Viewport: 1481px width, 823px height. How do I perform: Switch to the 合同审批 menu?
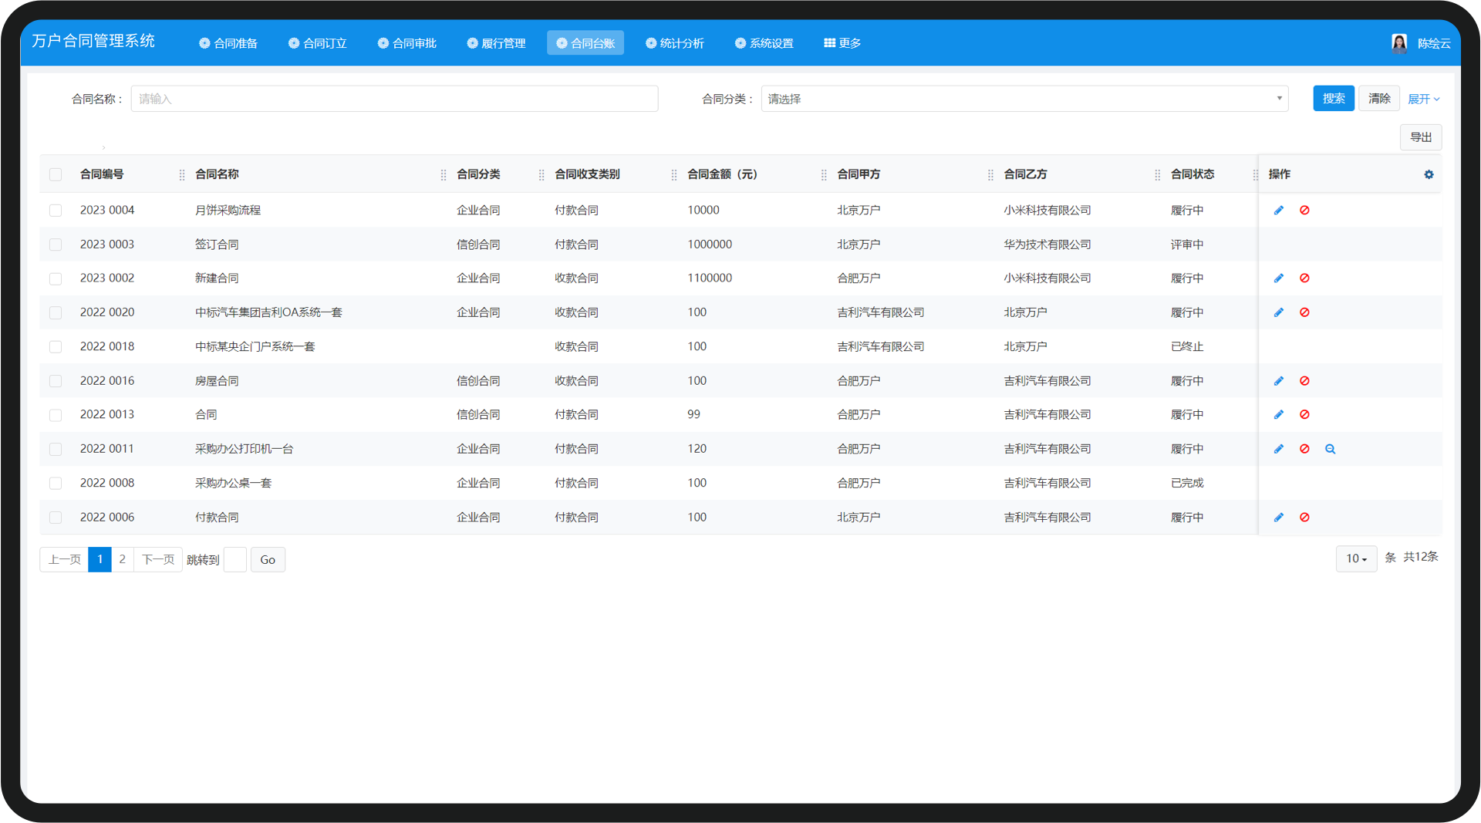click(x=407, y=43)
